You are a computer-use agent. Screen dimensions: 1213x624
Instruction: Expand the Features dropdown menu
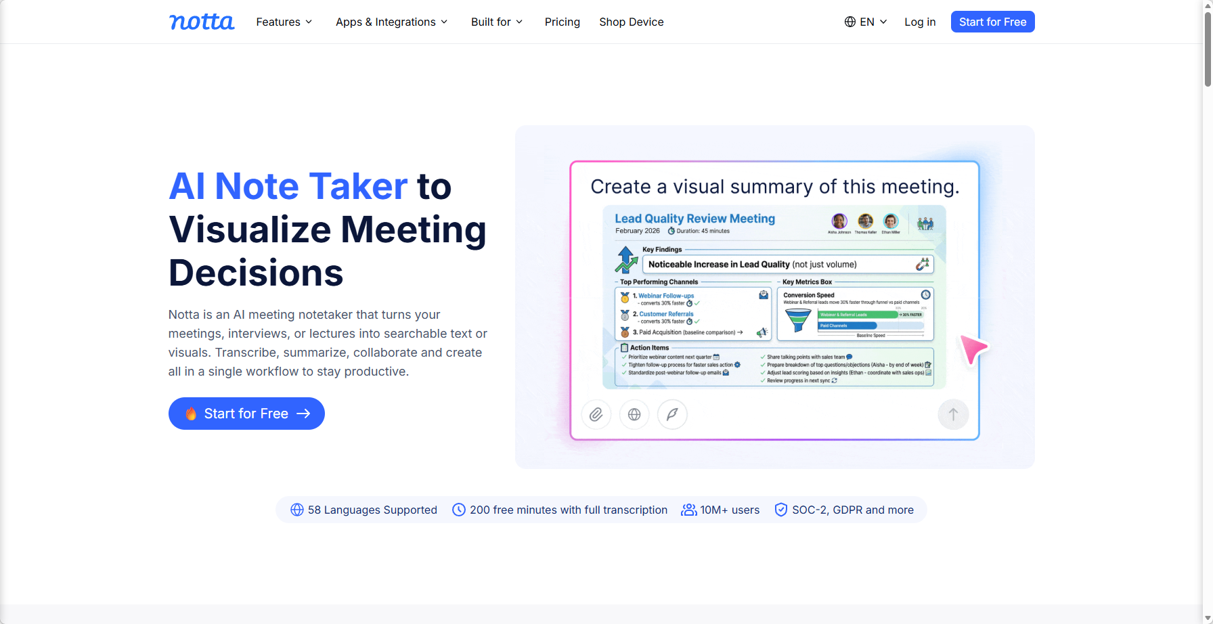[x=284, y=22]
